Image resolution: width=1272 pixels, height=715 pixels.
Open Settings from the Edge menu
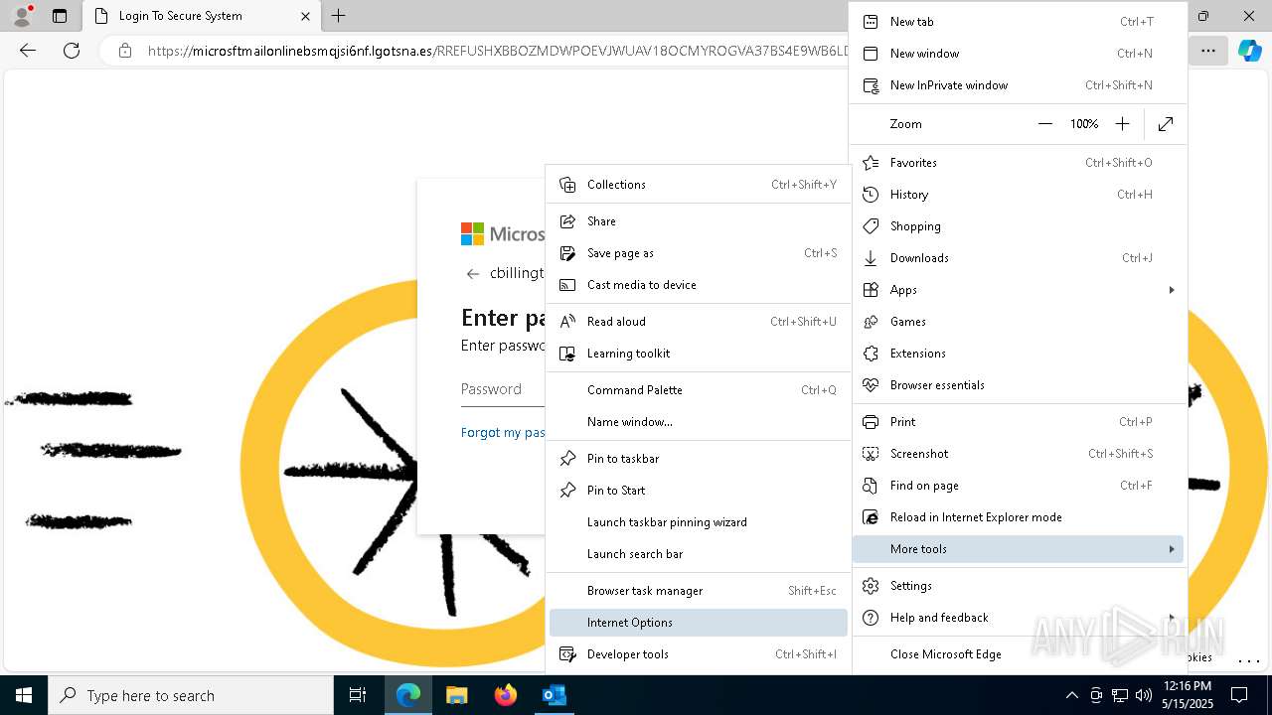tap(1018, 586)
